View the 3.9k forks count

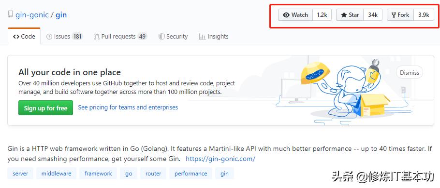[424, 15]
